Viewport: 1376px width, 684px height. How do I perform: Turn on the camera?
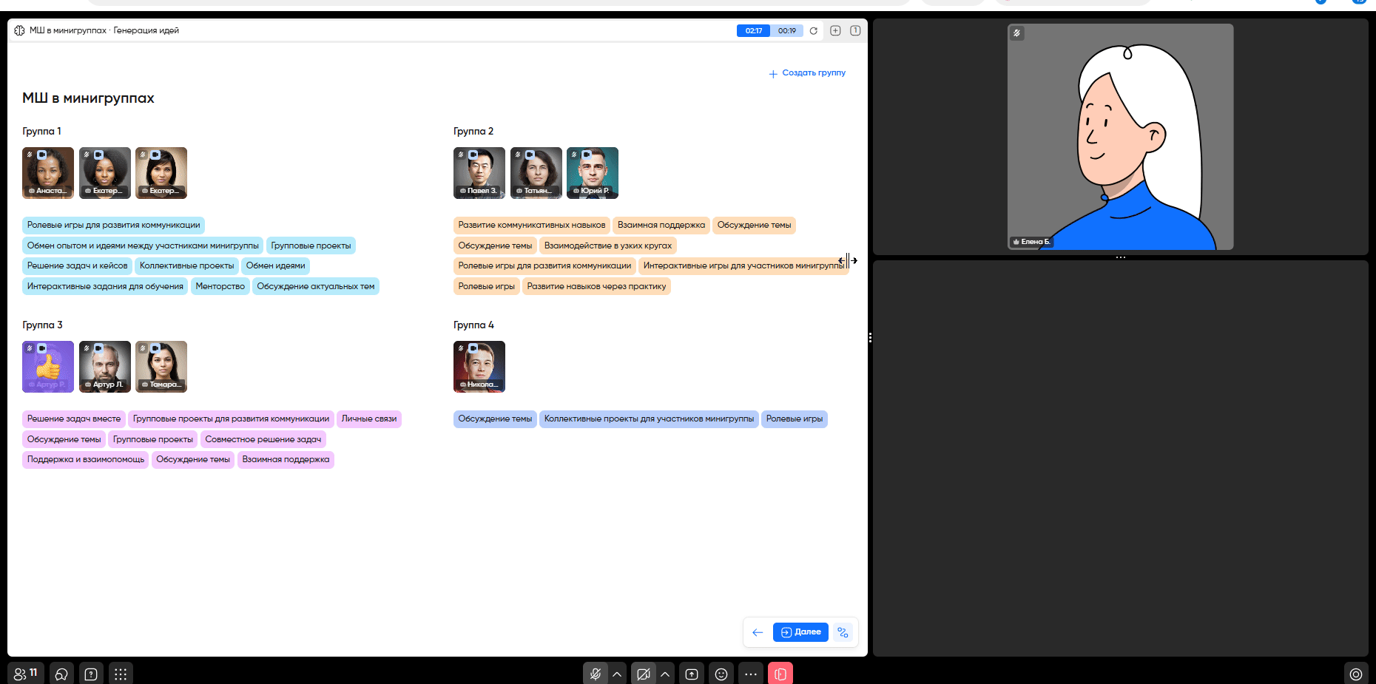(x=644, y=674)
